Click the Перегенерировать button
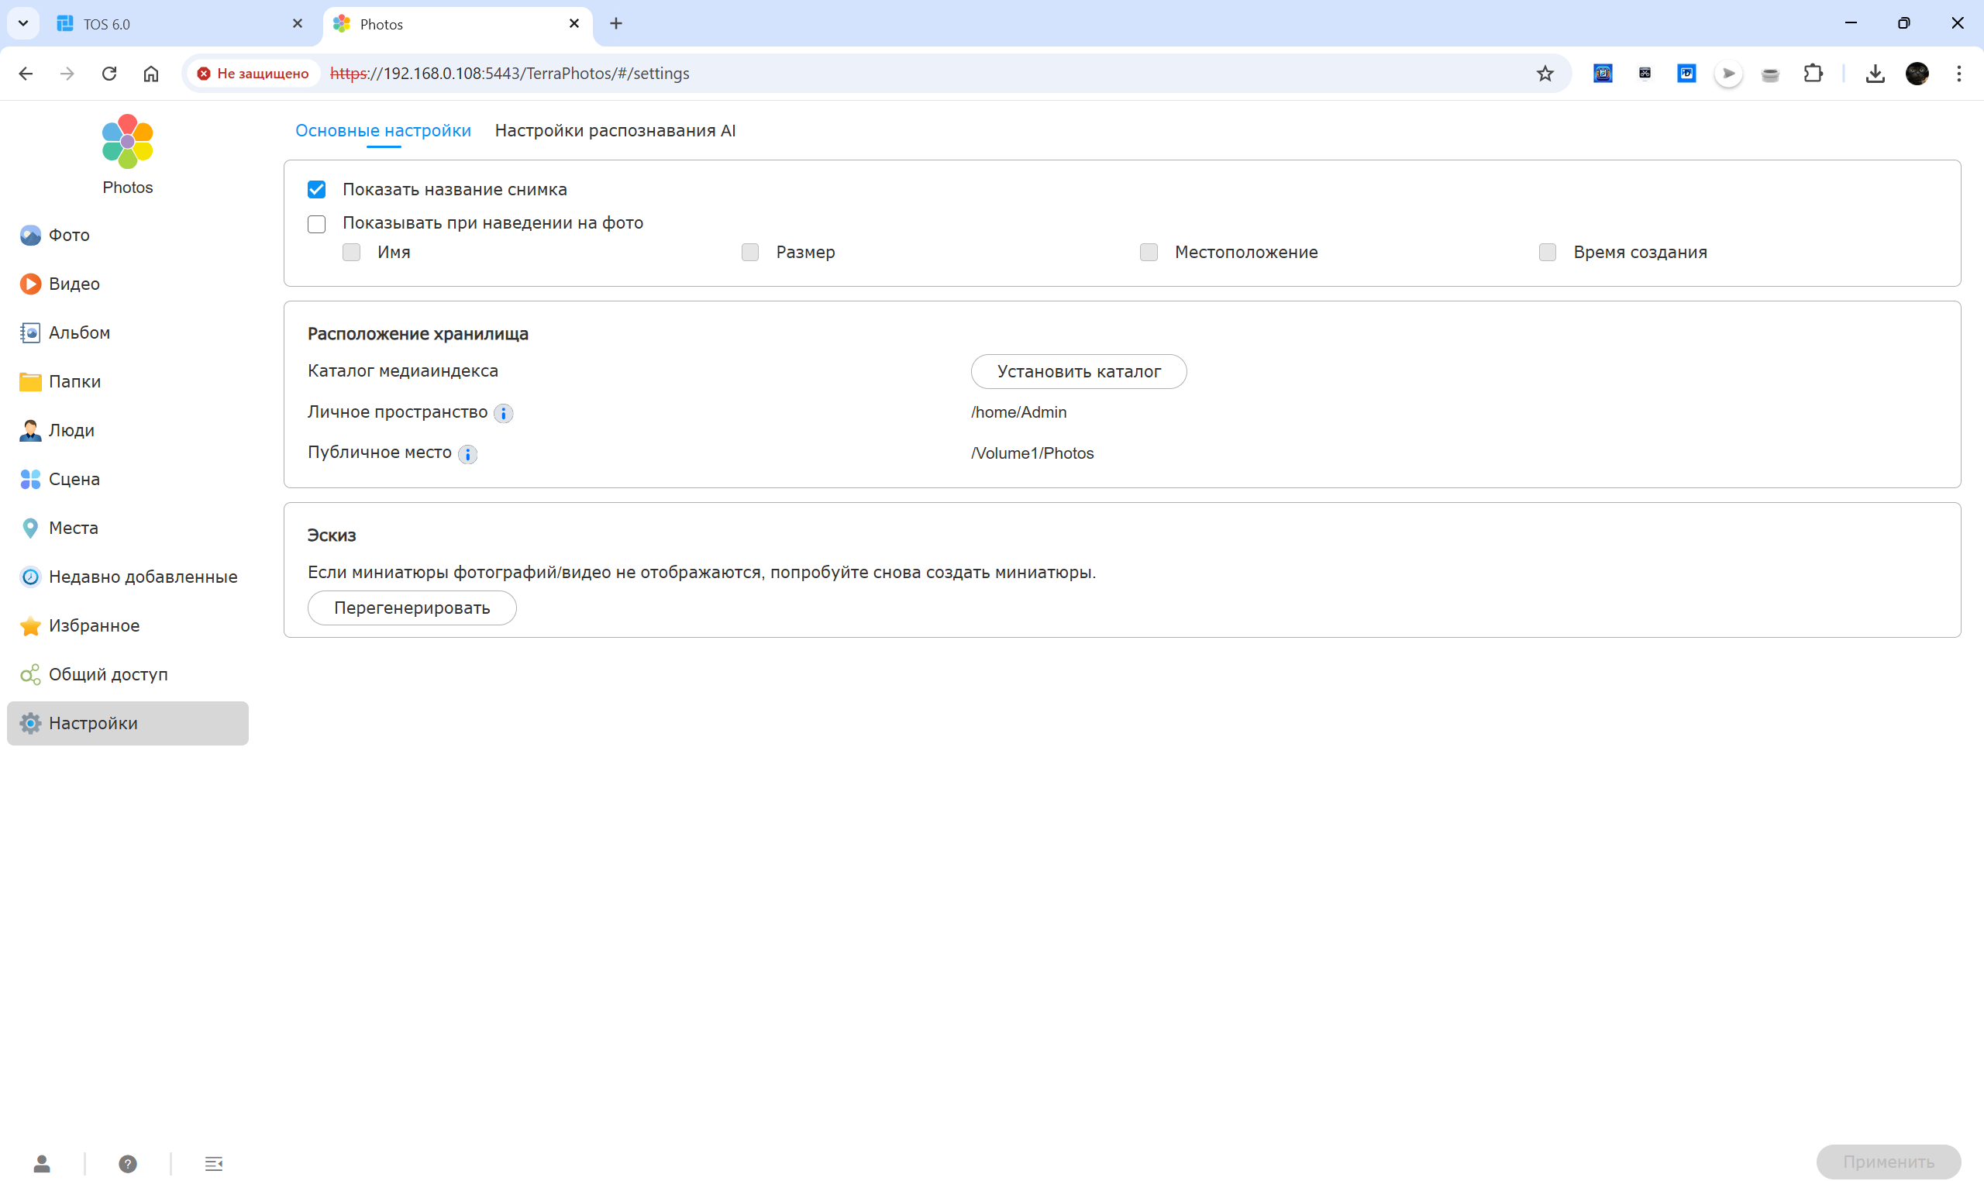The width and height of the screenshot is (1984, 1181). coord(412,608)
